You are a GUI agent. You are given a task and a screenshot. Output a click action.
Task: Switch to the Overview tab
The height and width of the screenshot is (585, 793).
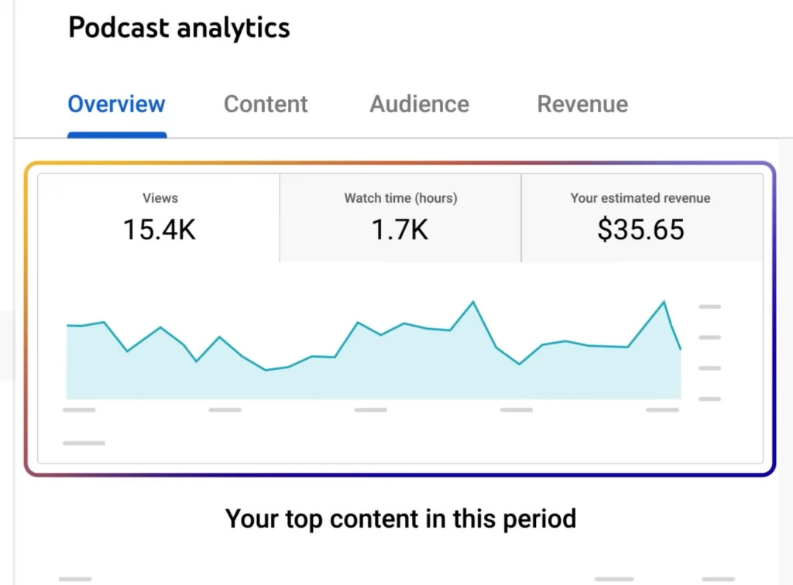(116, 104)
